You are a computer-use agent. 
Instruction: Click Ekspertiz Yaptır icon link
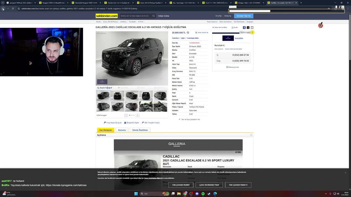point(132,123)
